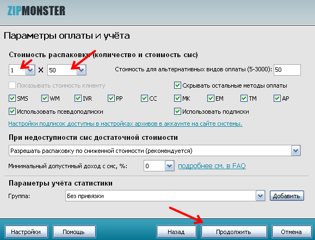Toggle 'Использовать подписки' checkbox
The height and width of the screenshot is (240, 315).
pos(177,112)
